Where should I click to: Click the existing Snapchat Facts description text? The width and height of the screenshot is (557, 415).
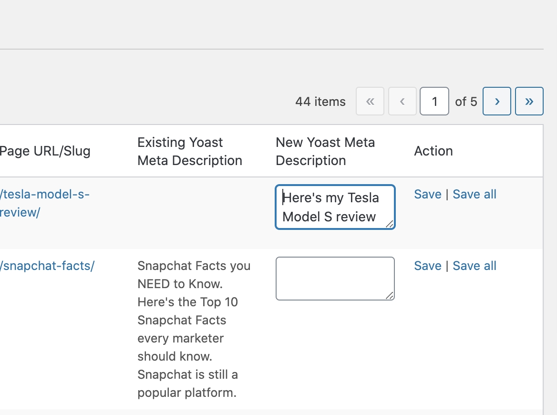(x=194, y=329)
